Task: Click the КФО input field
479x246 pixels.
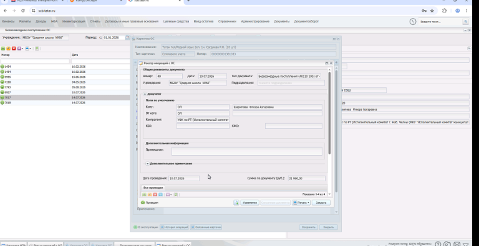Action: pos(294,126)
